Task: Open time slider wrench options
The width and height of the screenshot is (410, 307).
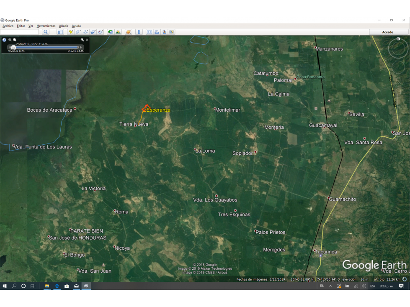Action: click(82, 40)
